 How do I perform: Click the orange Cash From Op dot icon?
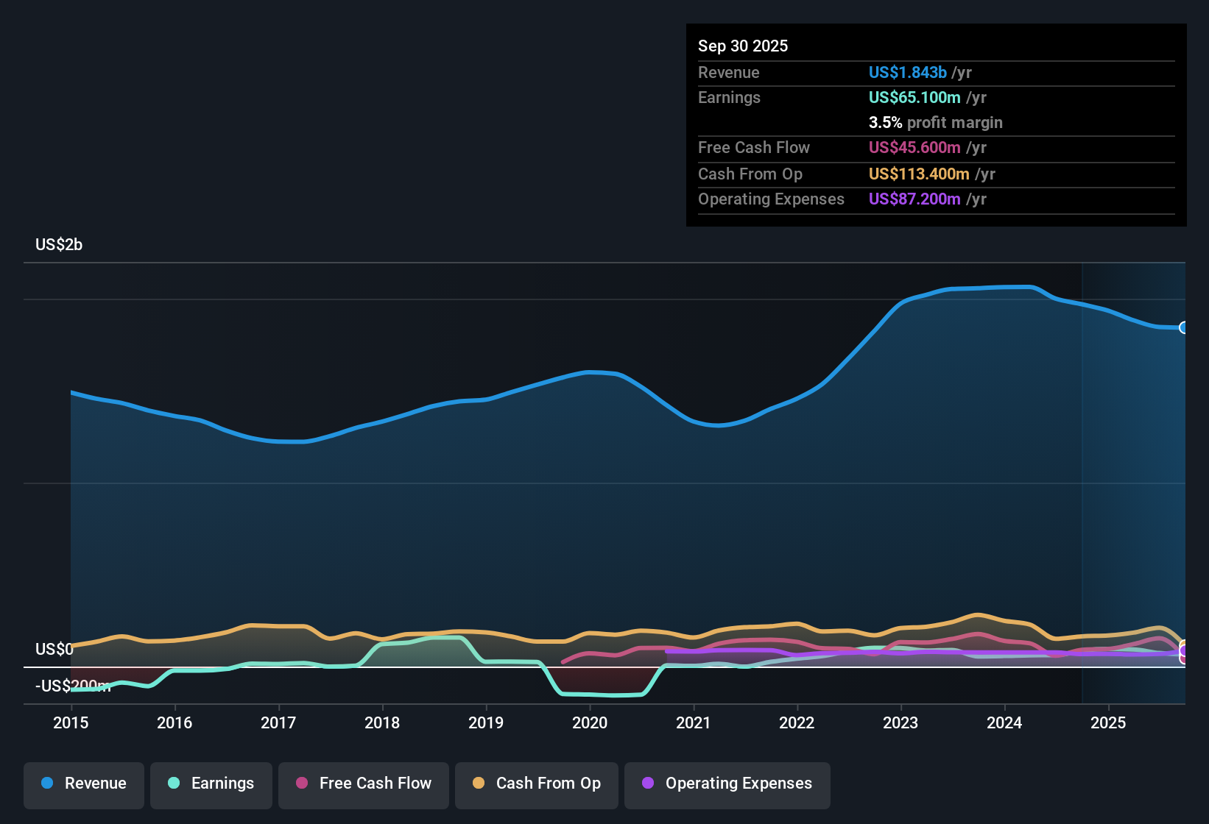pyautogui.click(x=479, y=784)
